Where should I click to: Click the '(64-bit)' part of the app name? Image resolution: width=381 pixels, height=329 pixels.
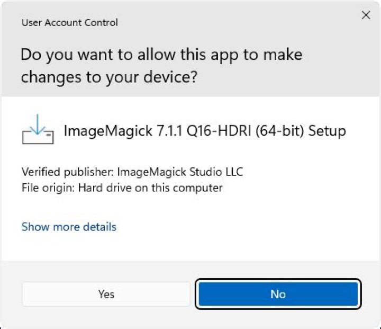coord(280,131)
